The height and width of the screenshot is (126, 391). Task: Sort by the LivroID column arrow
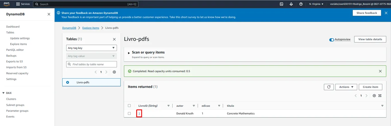coord(168,106)
